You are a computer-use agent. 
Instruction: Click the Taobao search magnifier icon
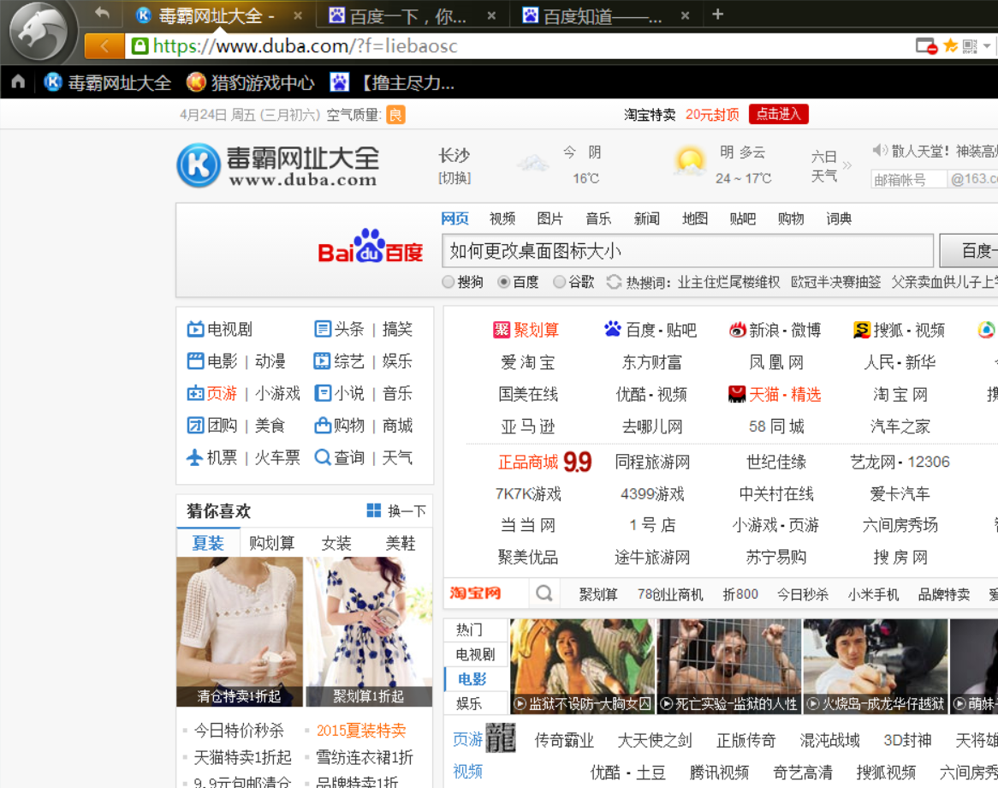point(544,593)
